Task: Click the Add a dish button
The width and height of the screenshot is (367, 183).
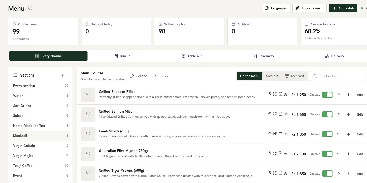Action: [x=343, y=8]
